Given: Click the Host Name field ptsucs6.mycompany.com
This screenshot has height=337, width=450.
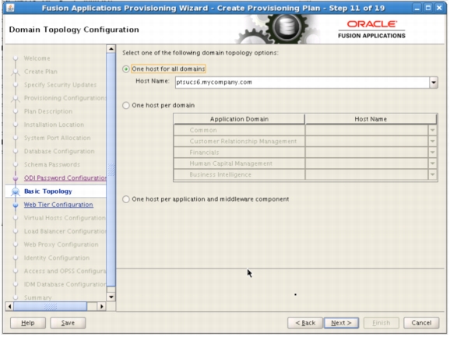Looking at the screenshot, I should (302, 82).
